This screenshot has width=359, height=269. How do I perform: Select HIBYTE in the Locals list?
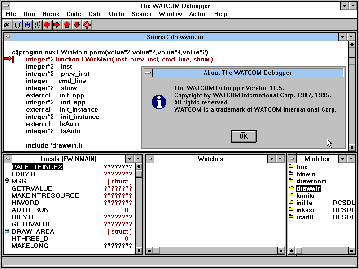point(24,217)
